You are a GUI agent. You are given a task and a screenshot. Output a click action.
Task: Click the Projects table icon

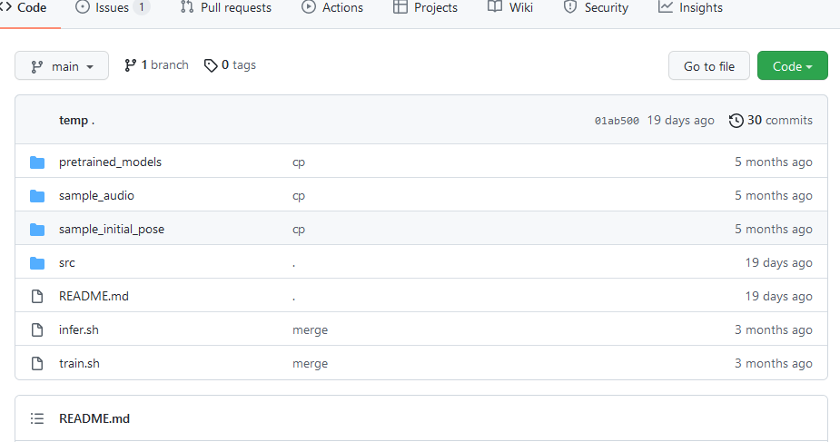click(x=400, y=7)
